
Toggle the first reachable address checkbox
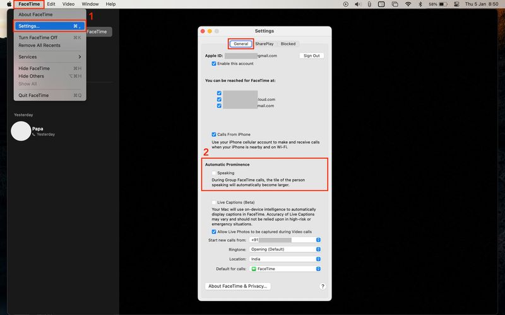(x=219, y=93)
